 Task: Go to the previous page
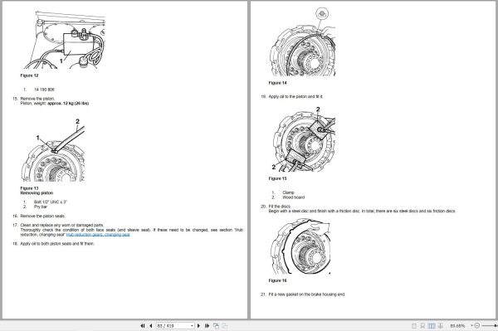tap(150, 325)
